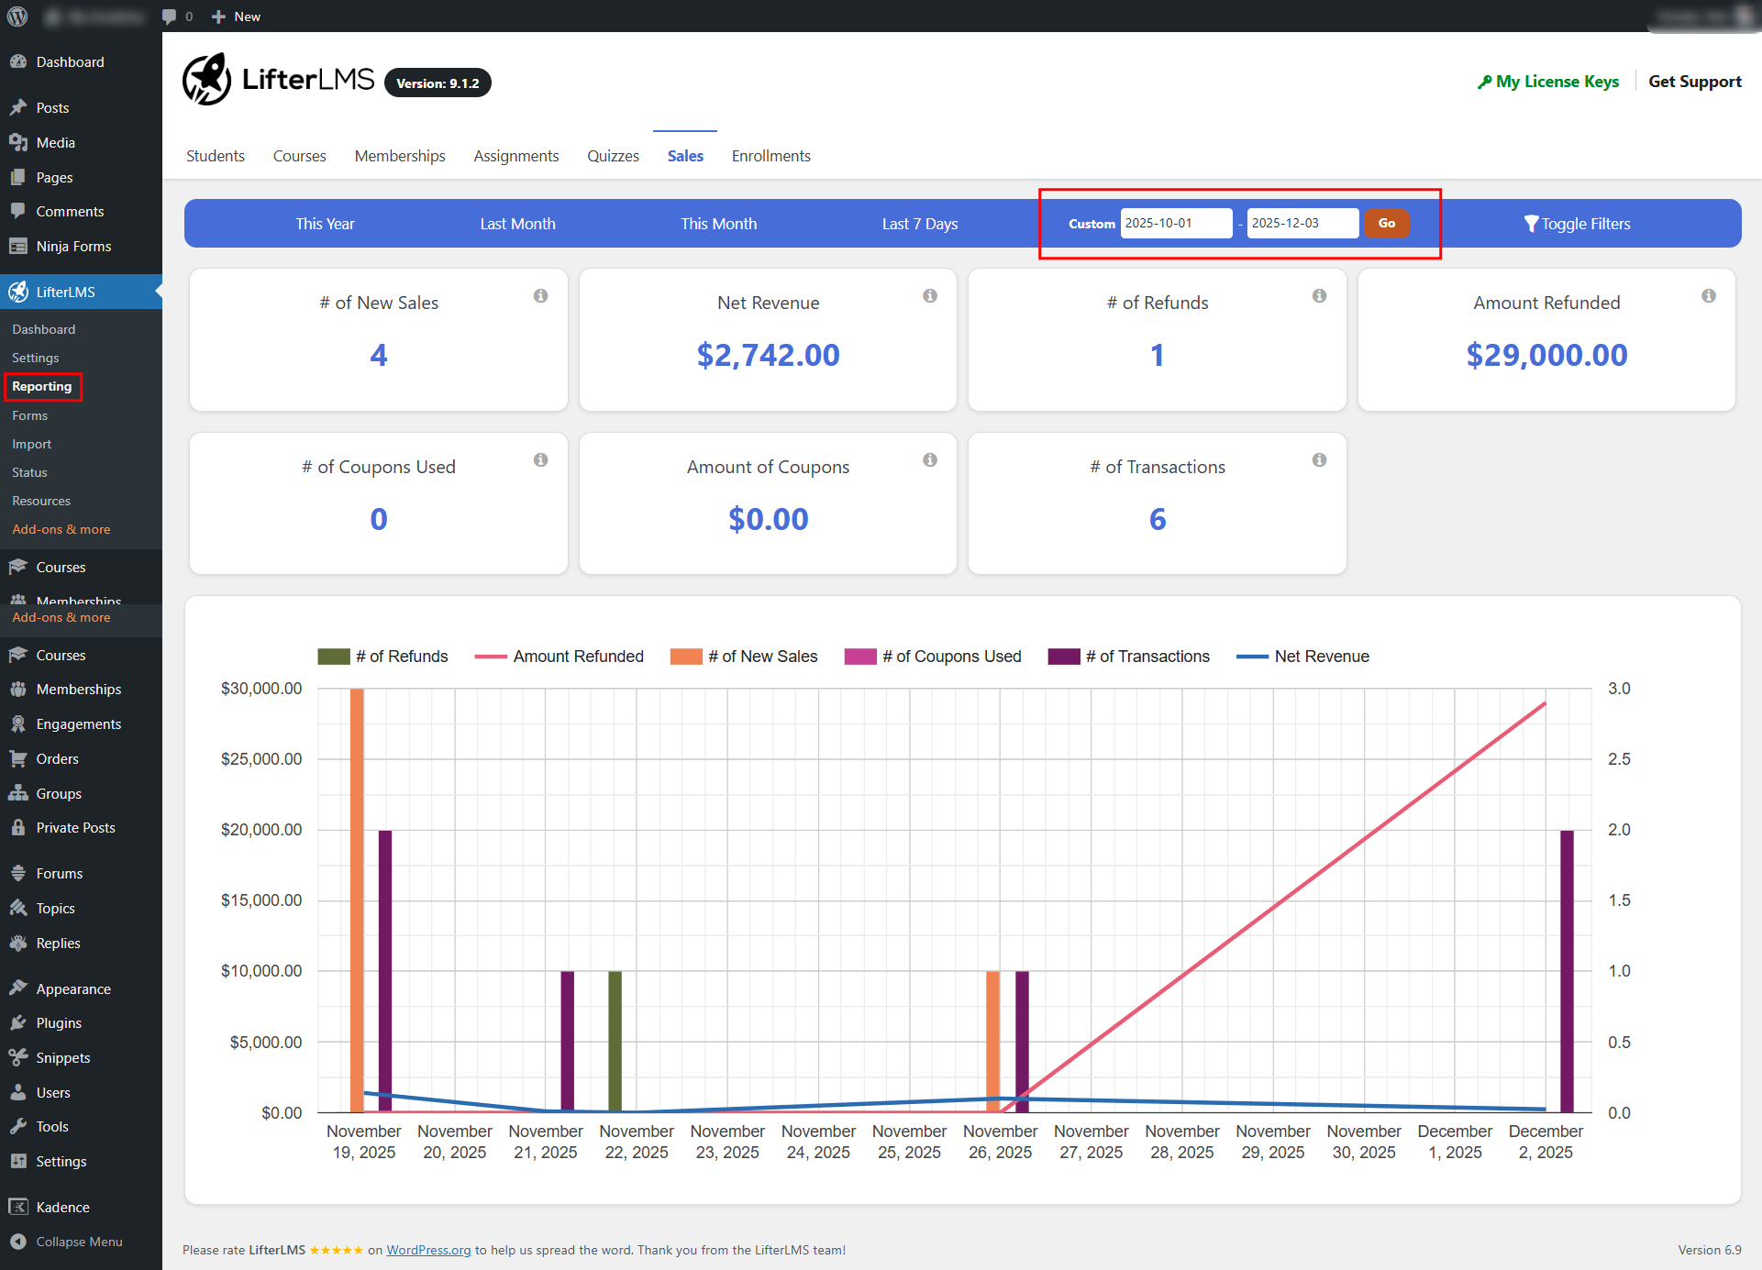
Task: Click info icon on Net Revenue card
Action: point(930,295)
